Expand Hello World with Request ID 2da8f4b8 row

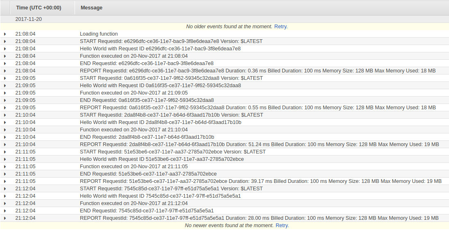[5, 122]
